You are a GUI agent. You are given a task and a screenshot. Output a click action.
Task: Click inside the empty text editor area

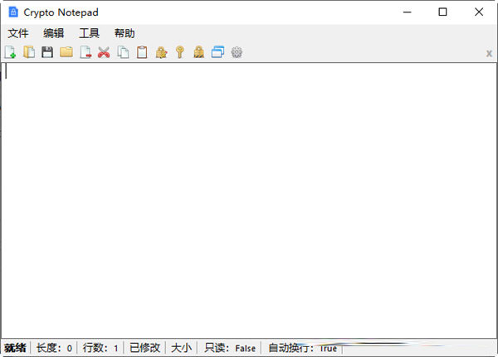click(x=249, y=200)
